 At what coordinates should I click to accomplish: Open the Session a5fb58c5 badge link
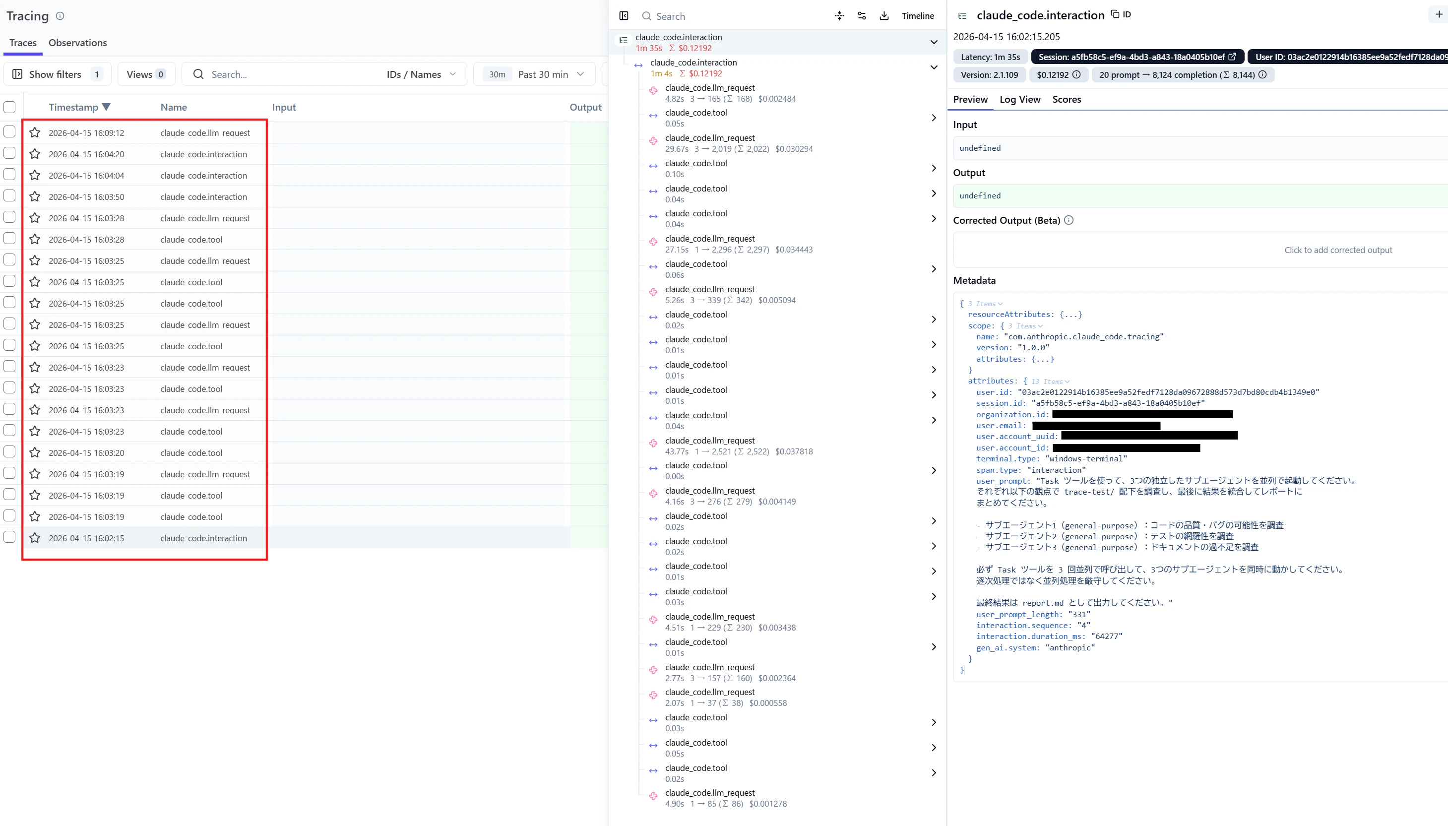[1137, 57]
